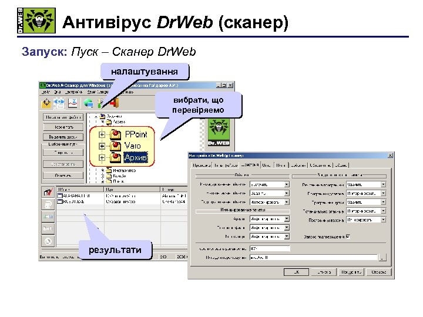Expand the Архив tree node

tap(102, 157)
